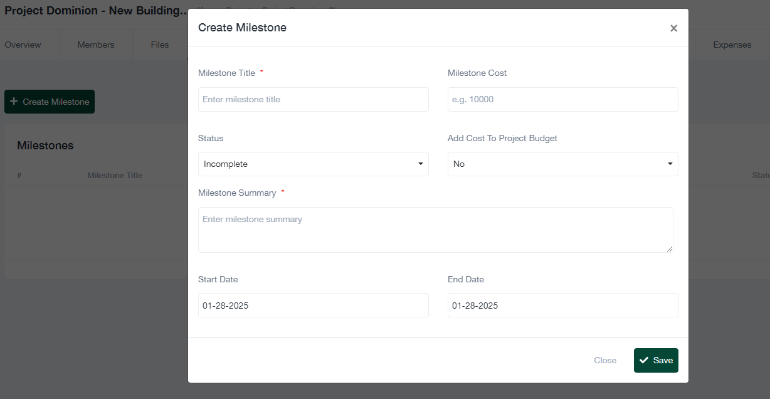Close the Create Milestone dialog with X
This screenshot has height=399, width=770.
click(673, 28)
